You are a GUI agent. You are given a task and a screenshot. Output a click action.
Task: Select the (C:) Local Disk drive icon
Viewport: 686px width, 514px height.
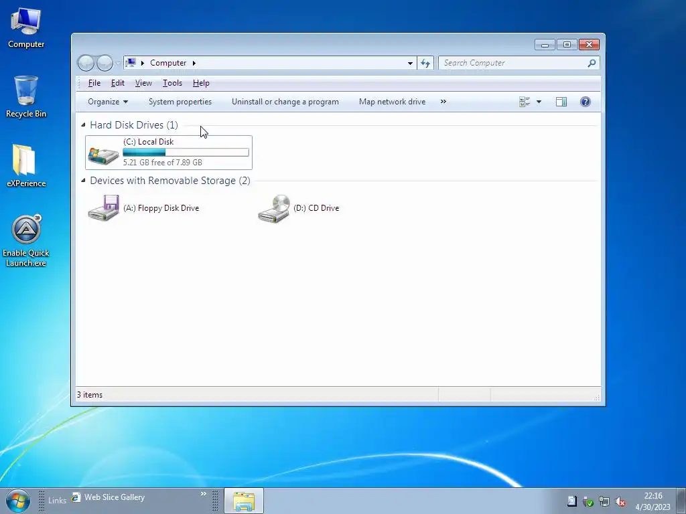[x=103, y=154]
